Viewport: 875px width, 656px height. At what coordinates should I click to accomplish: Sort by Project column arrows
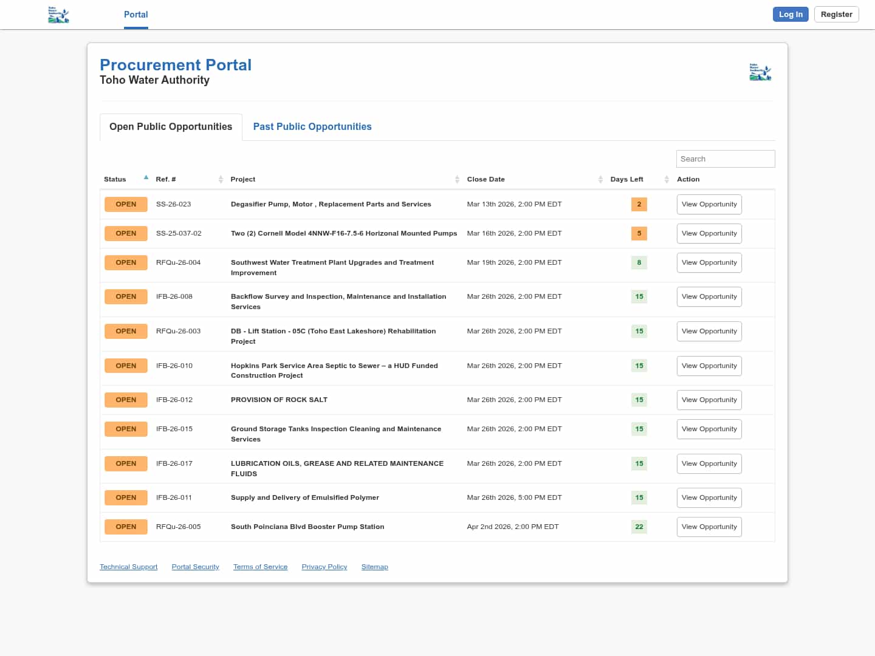pos(457,179)
